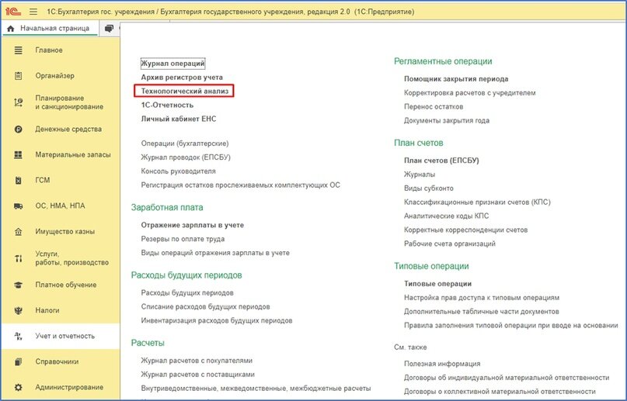Open Списание расходов будущих периодов

pyautogui.click(x=205, y=307)
